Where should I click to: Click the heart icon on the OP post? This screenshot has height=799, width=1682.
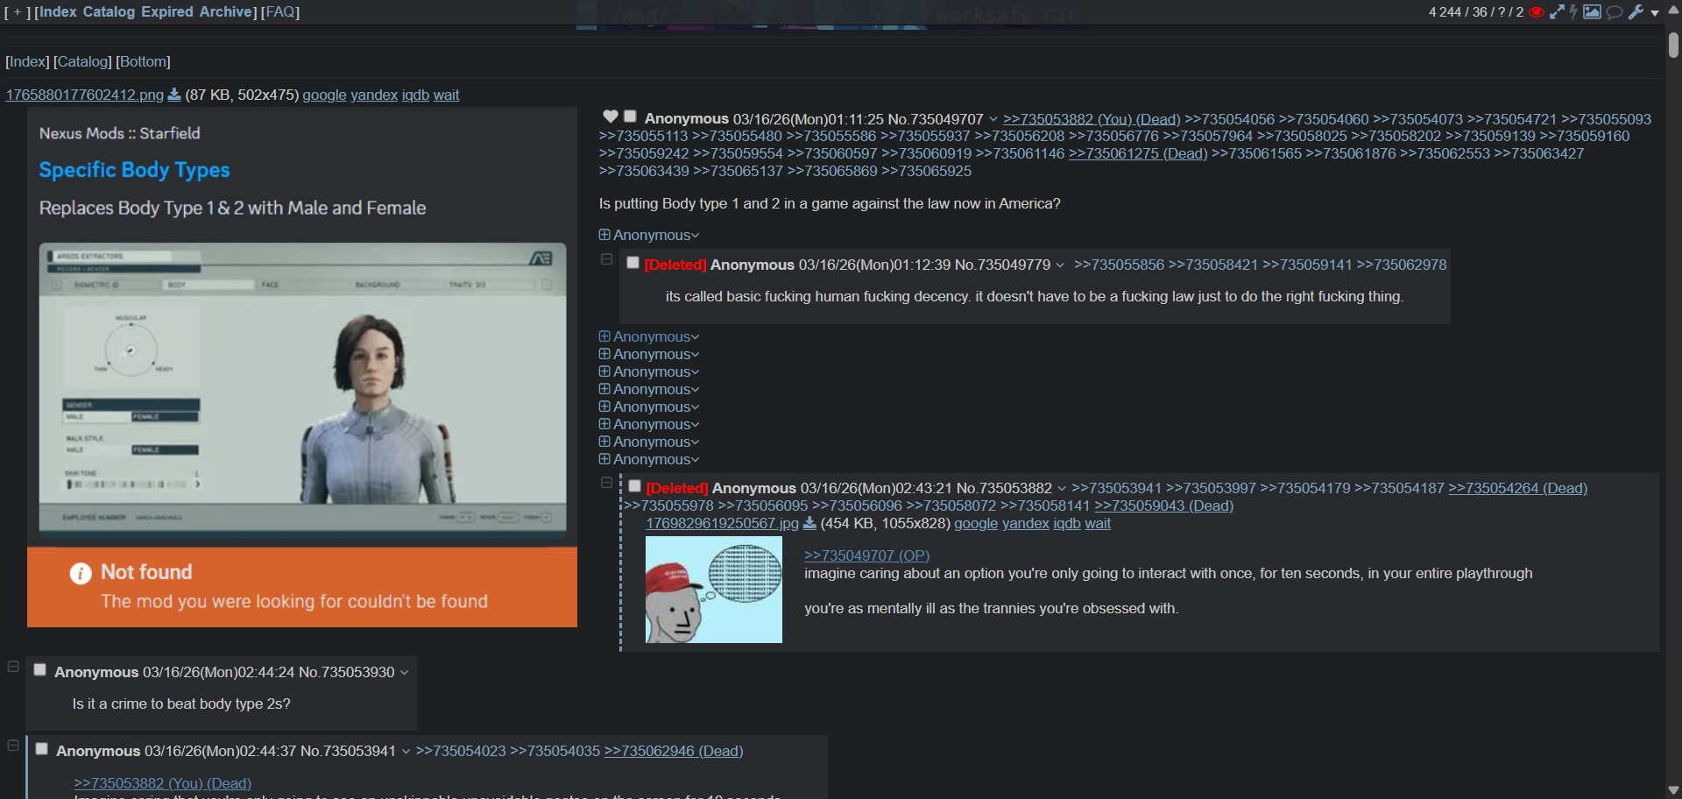[x=611, y=117]
